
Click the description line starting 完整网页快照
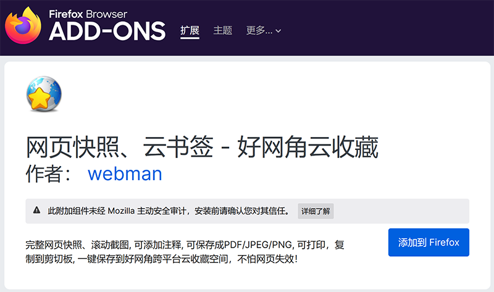click(184, 244)
